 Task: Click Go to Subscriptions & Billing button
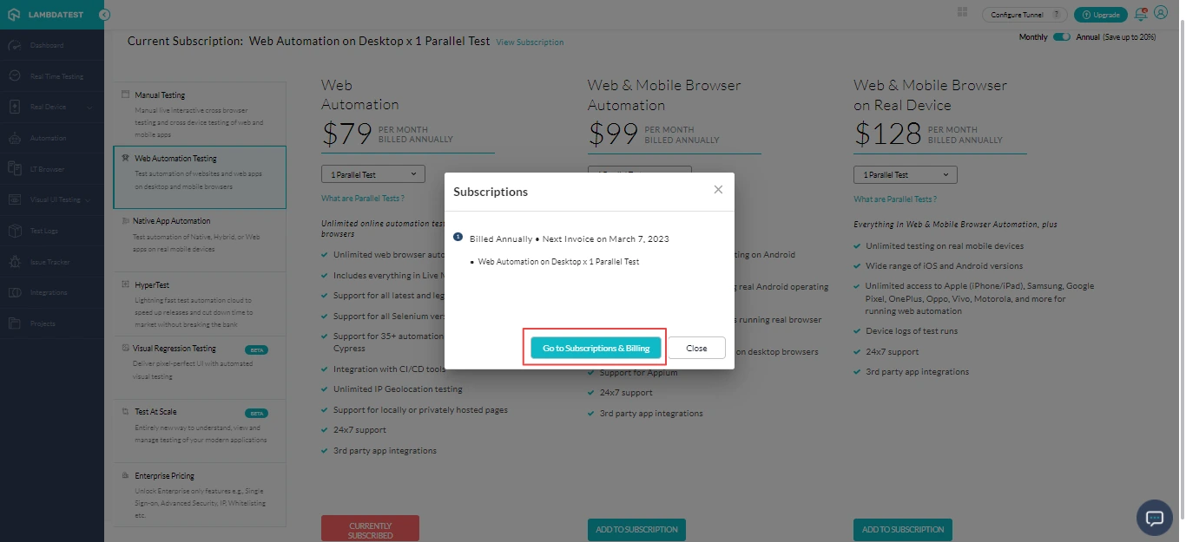596,348
